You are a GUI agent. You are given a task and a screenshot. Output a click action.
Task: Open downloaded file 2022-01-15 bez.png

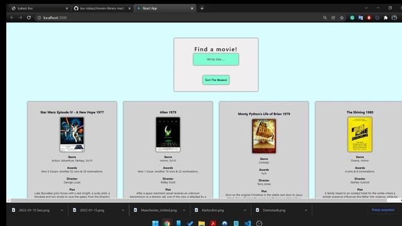click(34, 210)
